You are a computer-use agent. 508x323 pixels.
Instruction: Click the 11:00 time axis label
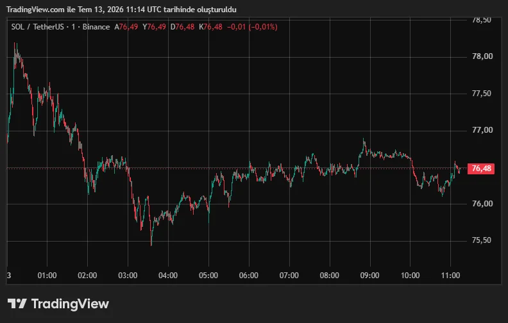click(x=451, y=276)
